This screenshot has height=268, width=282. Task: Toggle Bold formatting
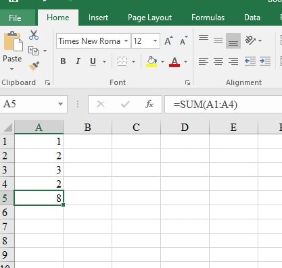63,61
